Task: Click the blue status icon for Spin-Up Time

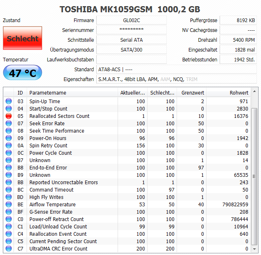Action: click(9, 101)
